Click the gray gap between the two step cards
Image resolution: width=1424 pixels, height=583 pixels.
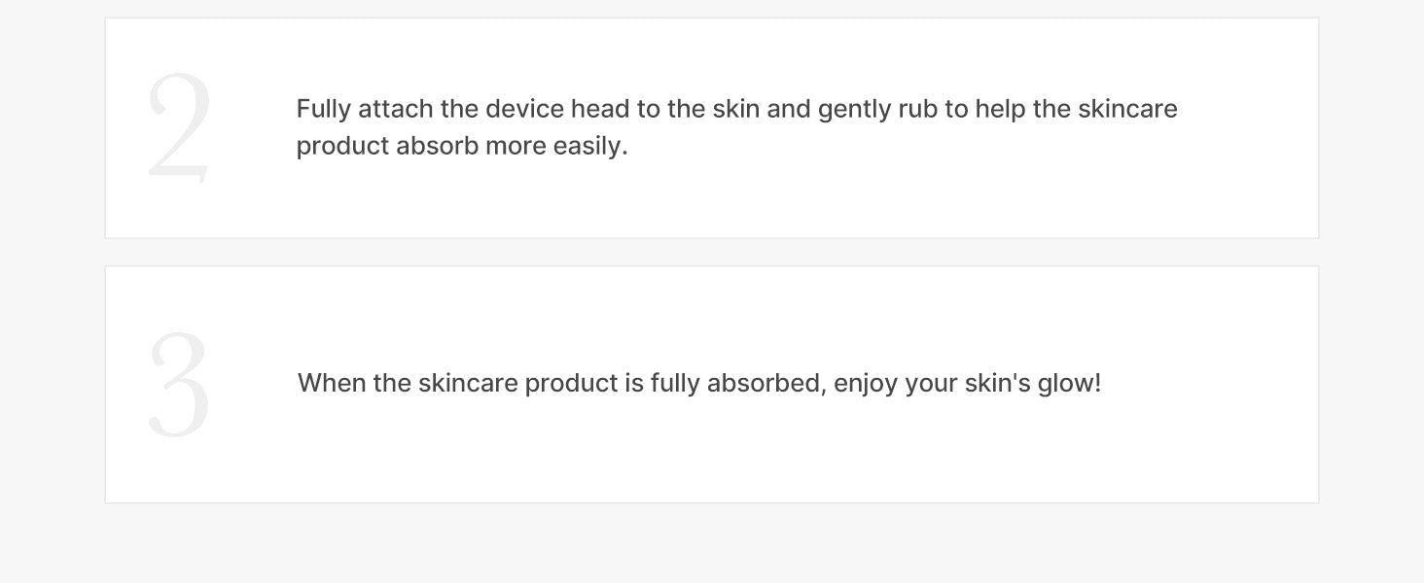click(x=712, y=253)
